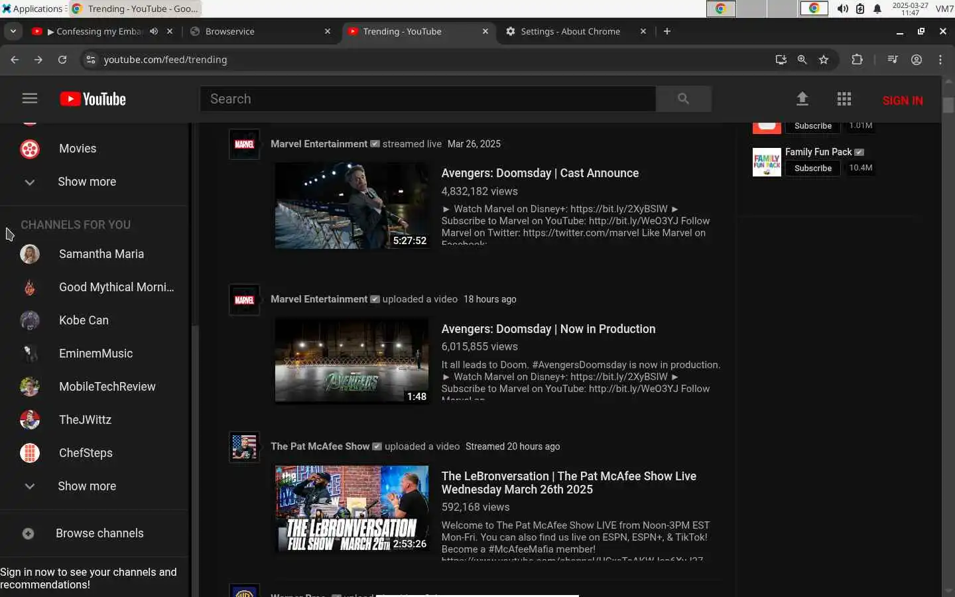Select the TheJWittz channel entry
Viewport: 955px width, 597px height.
(94, 420)
